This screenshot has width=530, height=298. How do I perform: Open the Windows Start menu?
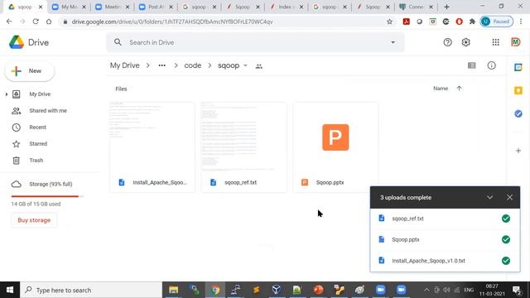10,290
